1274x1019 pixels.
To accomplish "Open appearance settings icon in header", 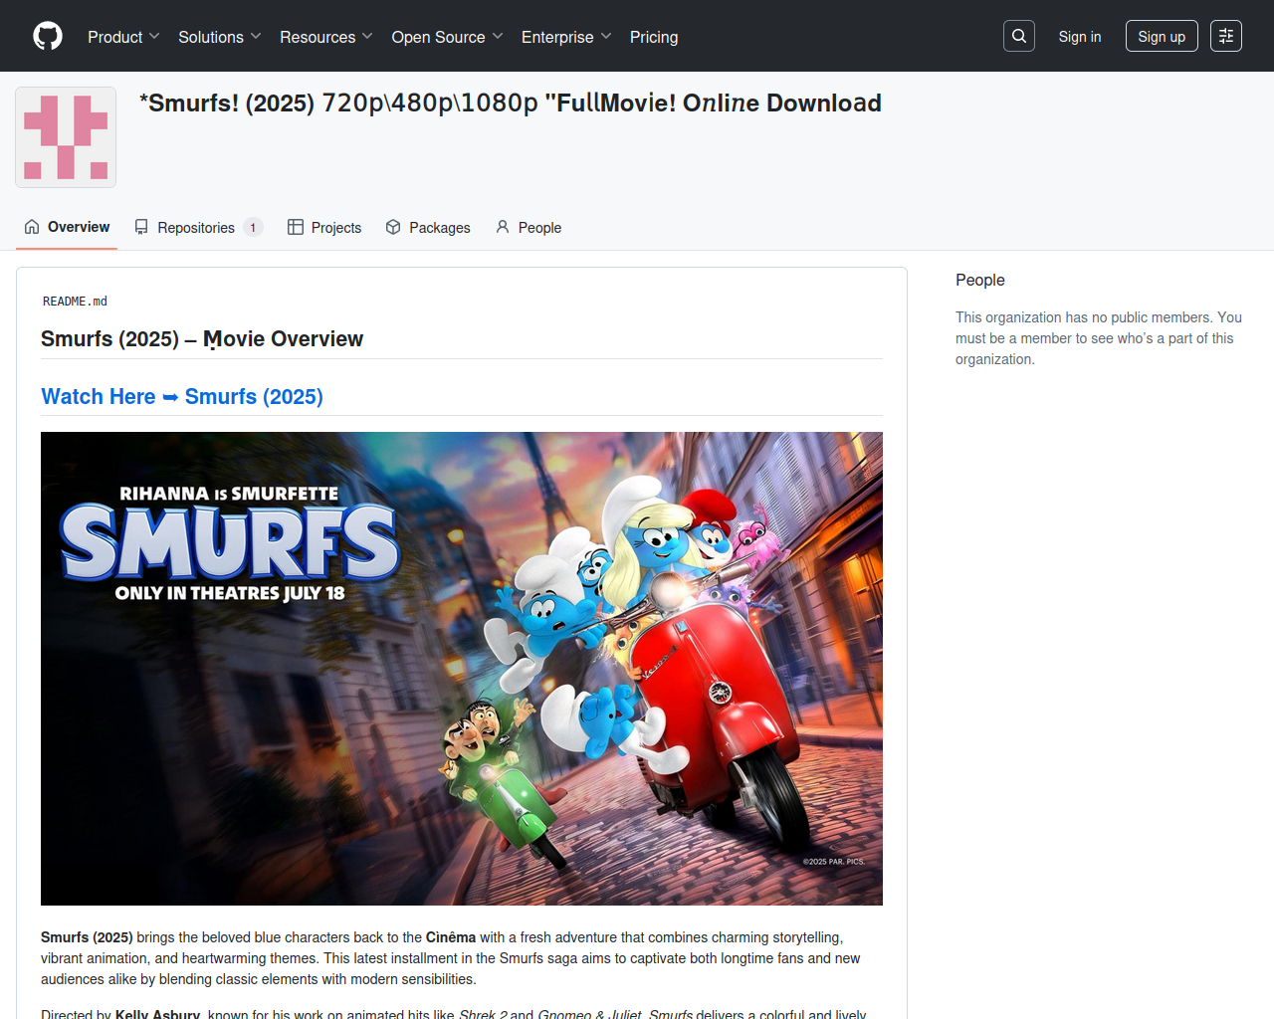I will tap(1226, 36).
